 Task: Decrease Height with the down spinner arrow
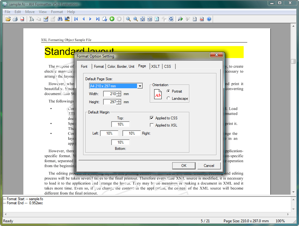click(x=119, y=104)
